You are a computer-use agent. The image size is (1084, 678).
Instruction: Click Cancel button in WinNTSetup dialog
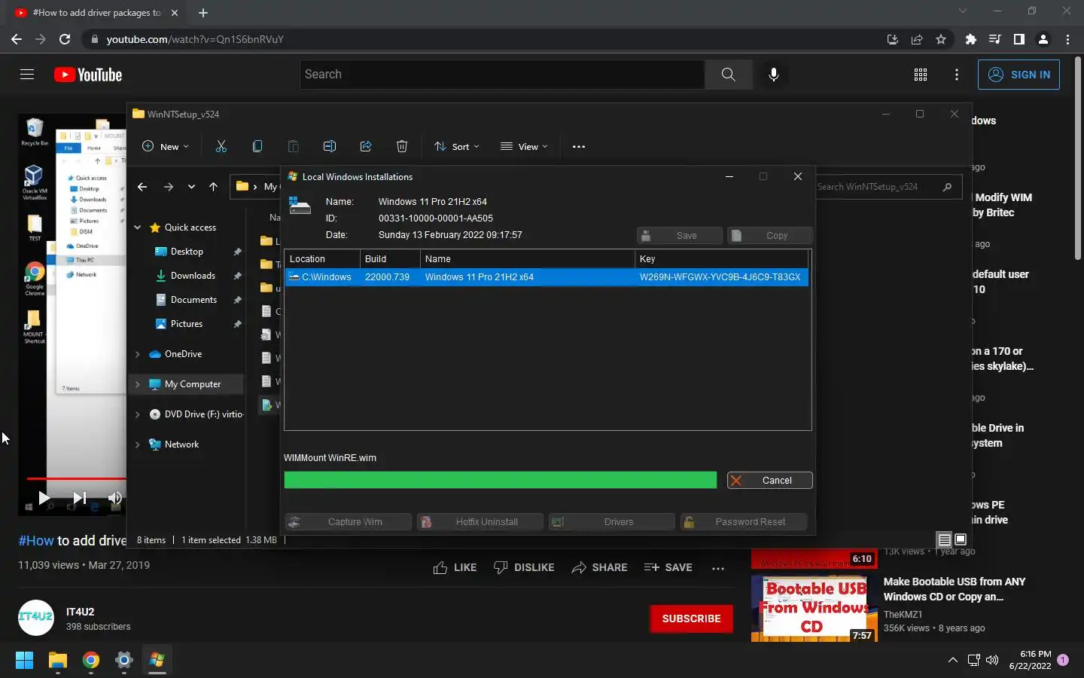click(x=769, y=481)
